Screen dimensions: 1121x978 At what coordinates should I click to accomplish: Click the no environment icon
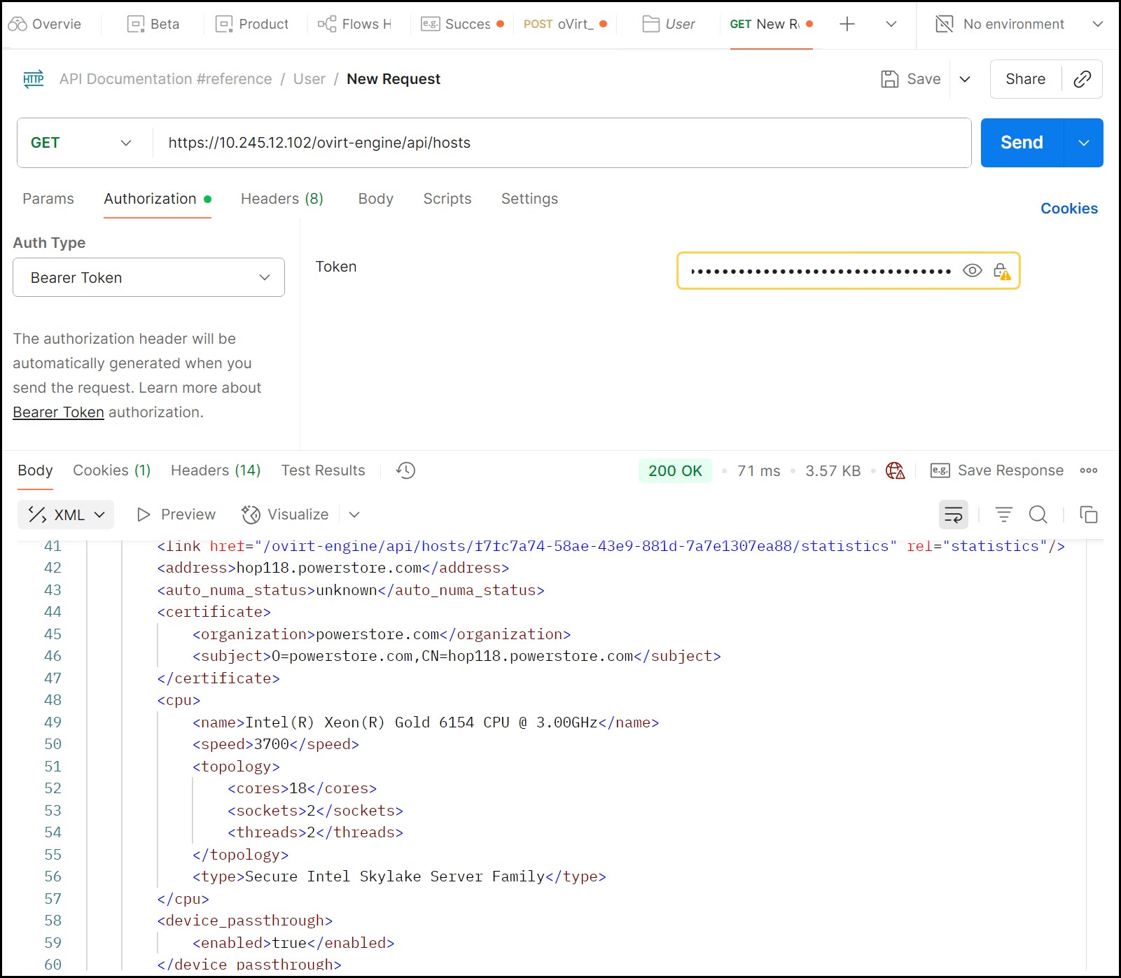click(944, 25)
